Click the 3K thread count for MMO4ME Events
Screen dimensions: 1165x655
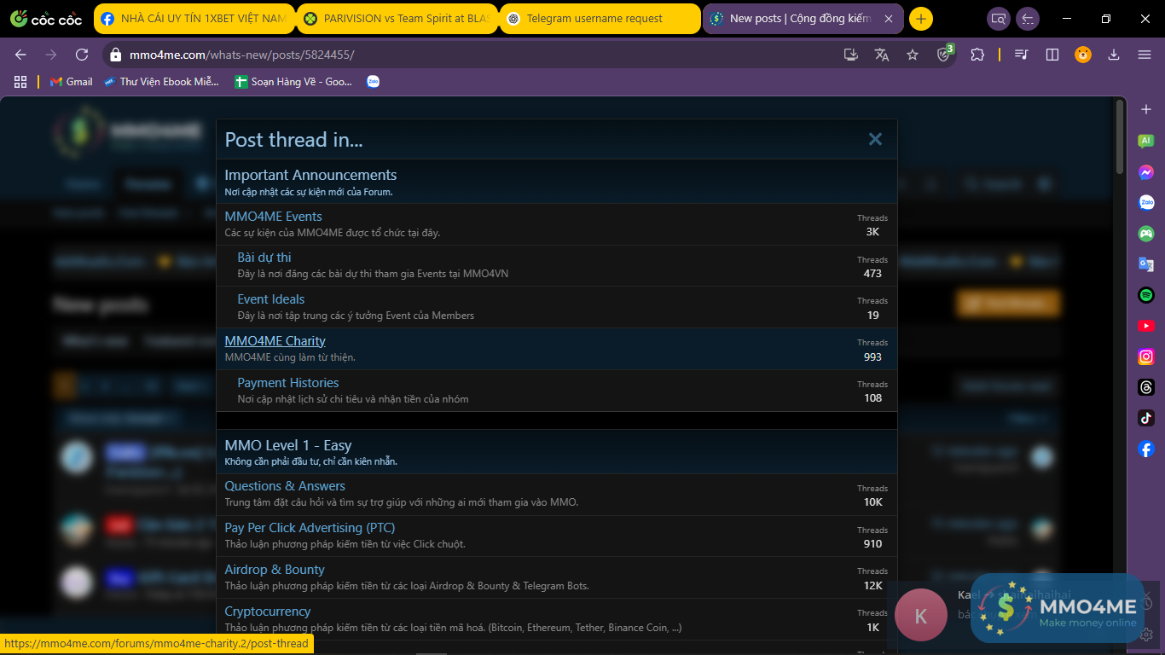[x=872, y=232]
